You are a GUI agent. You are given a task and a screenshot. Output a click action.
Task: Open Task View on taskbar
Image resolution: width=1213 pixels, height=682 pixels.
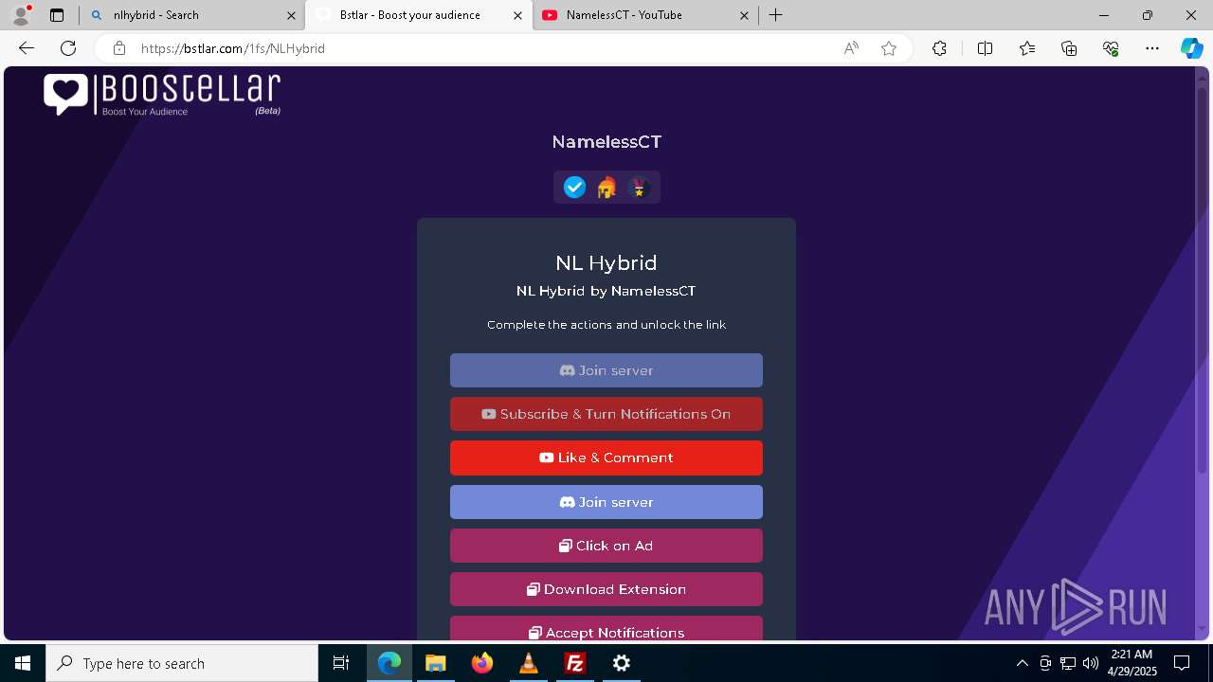point(341,663)
